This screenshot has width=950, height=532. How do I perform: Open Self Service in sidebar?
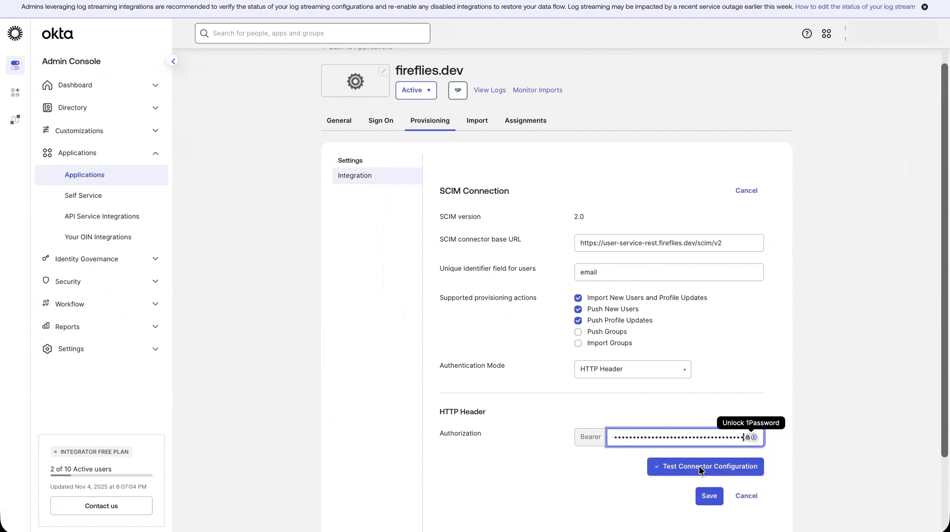(x=83, y=196)
